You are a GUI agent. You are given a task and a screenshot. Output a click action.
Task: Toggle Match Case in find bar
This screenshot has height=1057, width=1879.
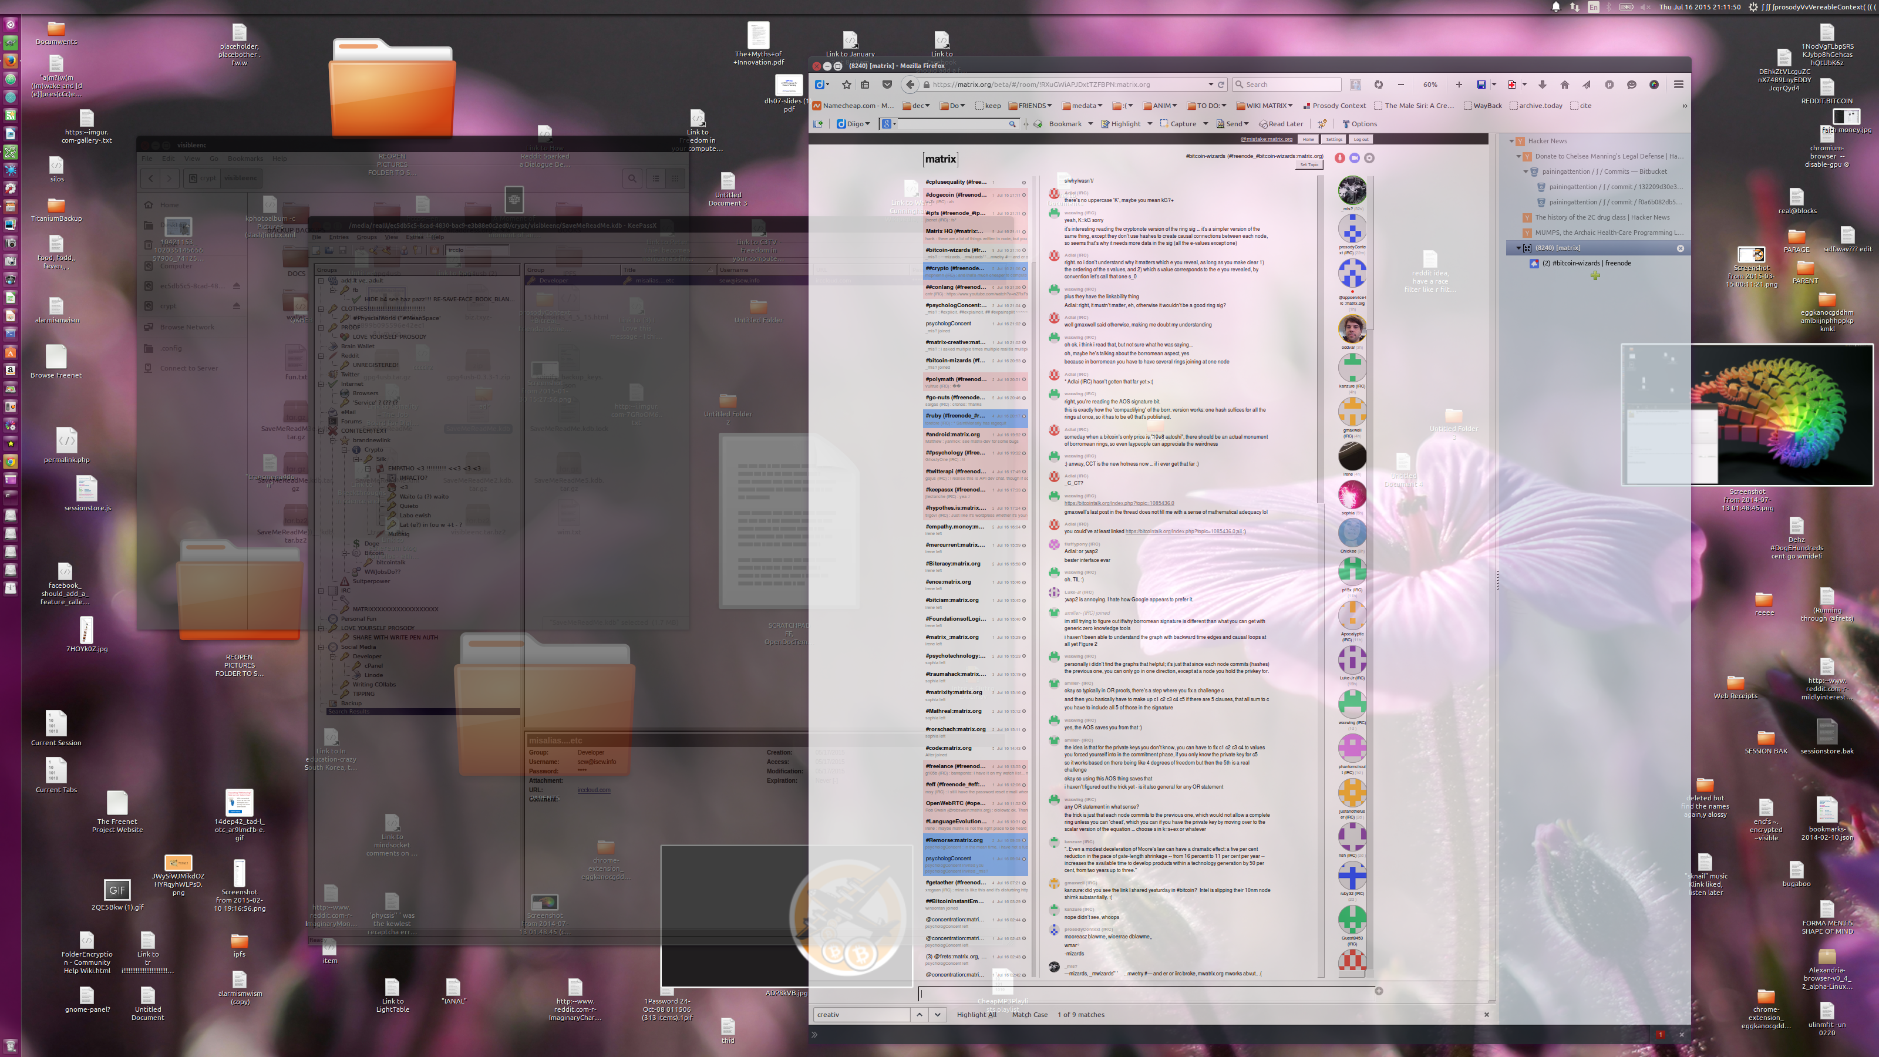click(1029, 1015)
